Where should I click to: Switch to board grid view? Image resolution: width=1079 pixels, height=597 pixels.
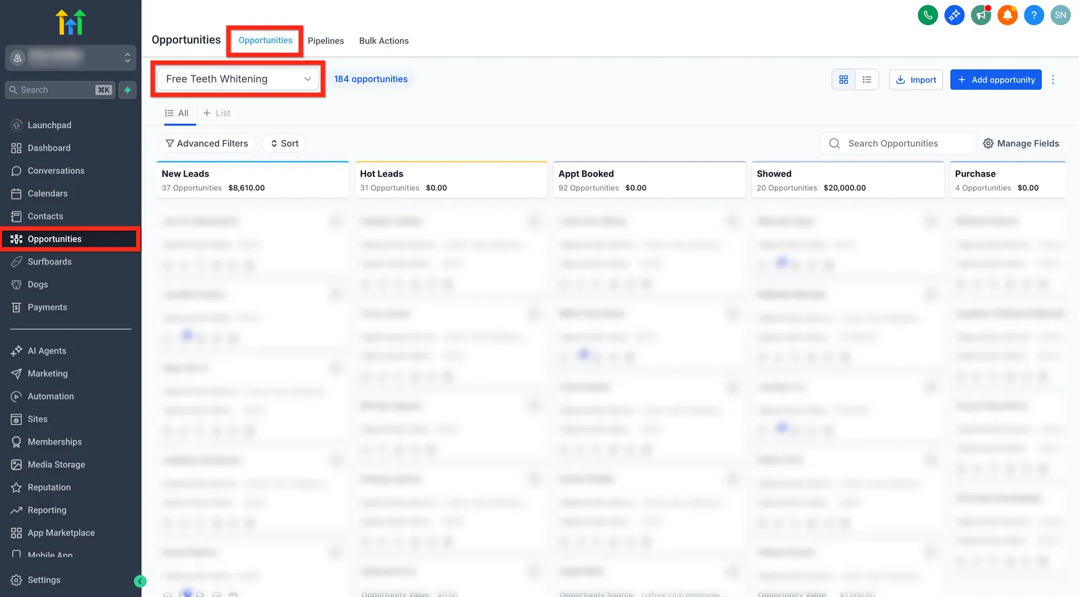pyautogui.click(x=844, y=80)
